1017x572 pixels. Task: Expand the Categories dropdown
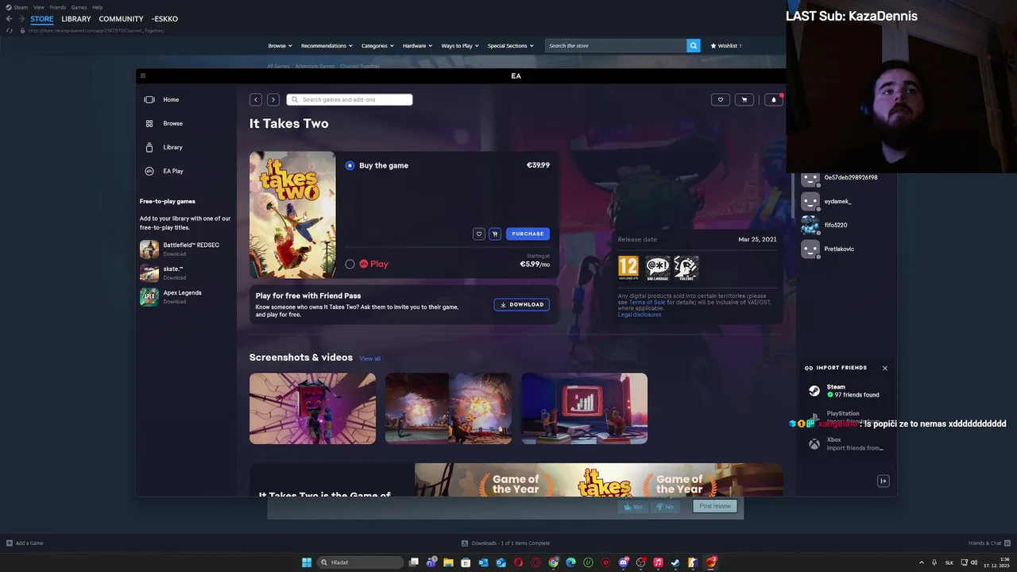[377, 45]
